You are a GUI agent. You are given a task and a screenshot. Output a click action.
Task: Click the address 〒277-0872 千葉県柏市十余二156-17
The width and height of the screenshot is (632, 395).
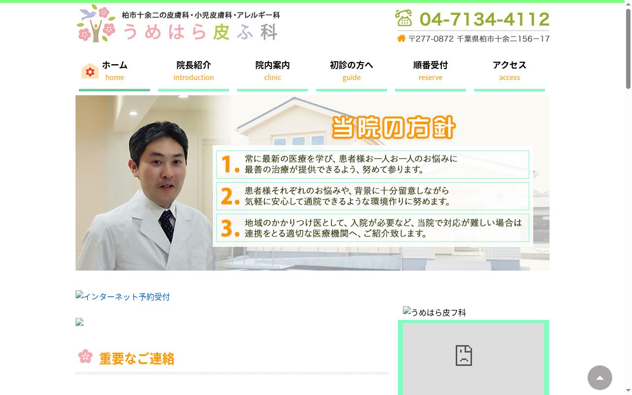click(479, 39)
